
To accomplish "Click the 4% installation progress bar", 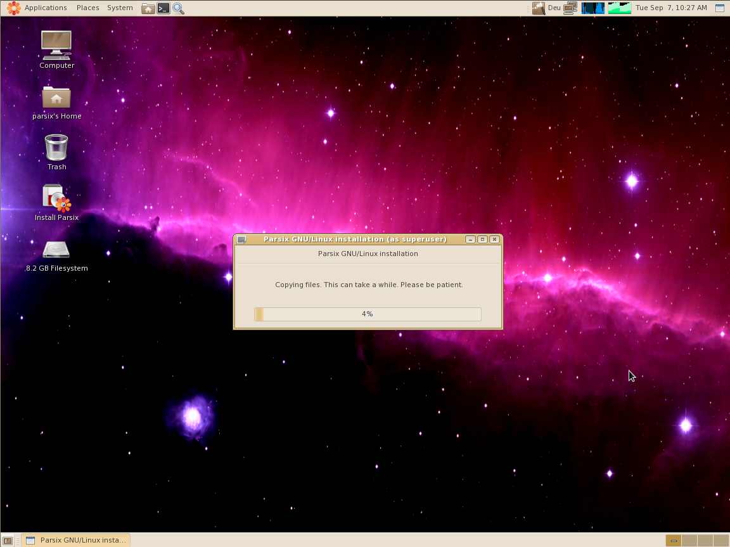I will [368, 314].
